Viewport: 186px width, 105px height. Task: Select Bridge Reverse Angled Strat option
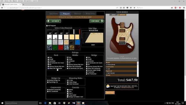pyautogui.click(x=87, y=70)
